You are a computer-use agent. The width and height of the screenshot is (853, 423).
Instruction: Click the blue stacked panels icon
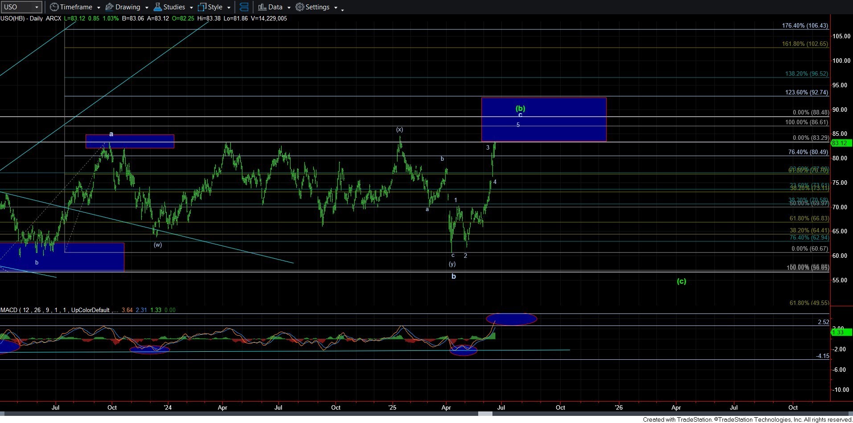244,7
